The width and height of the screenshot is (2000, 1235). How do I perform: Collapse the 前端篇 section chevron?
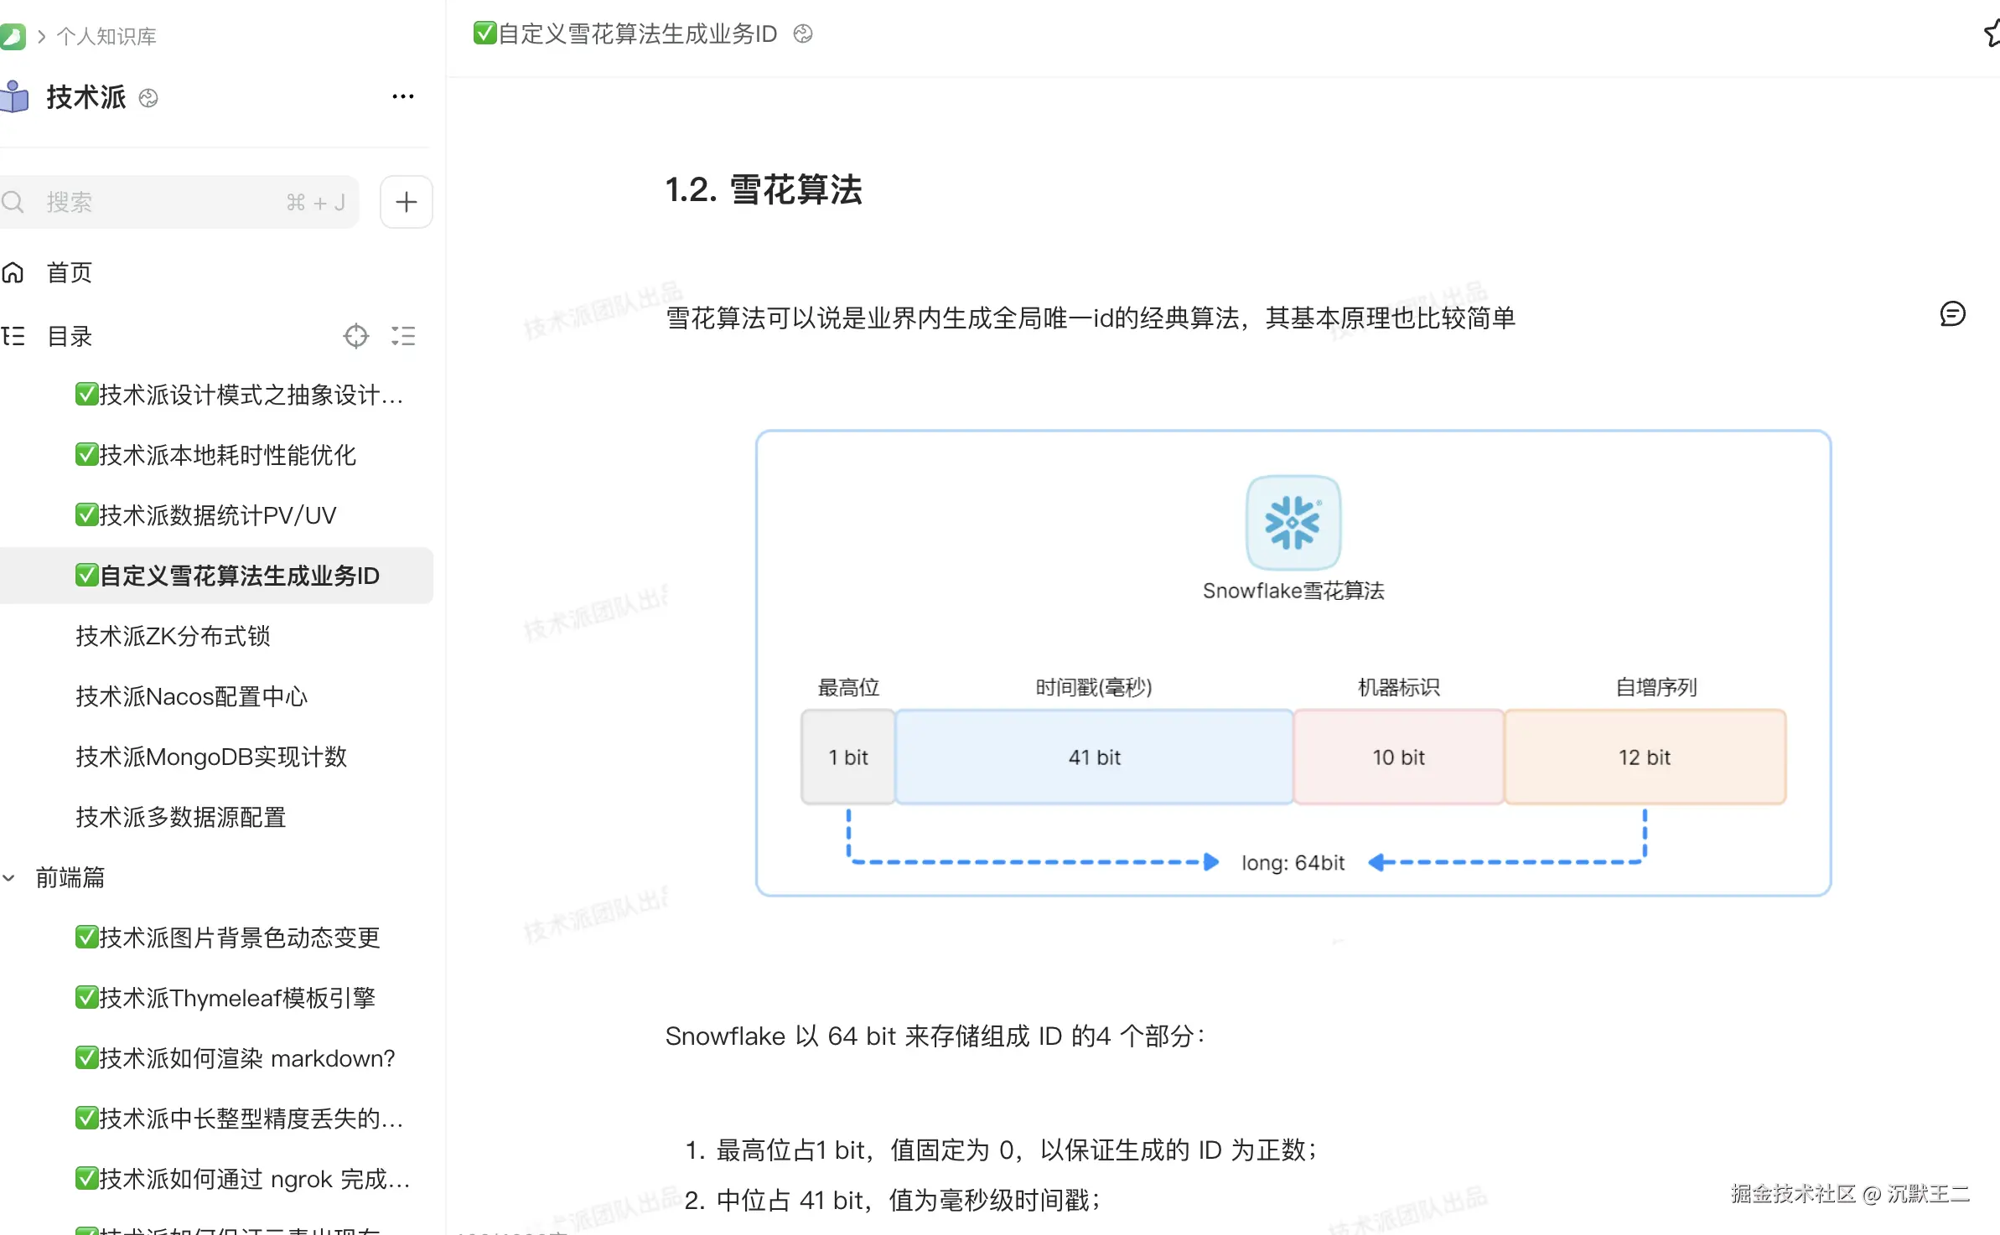9,877
